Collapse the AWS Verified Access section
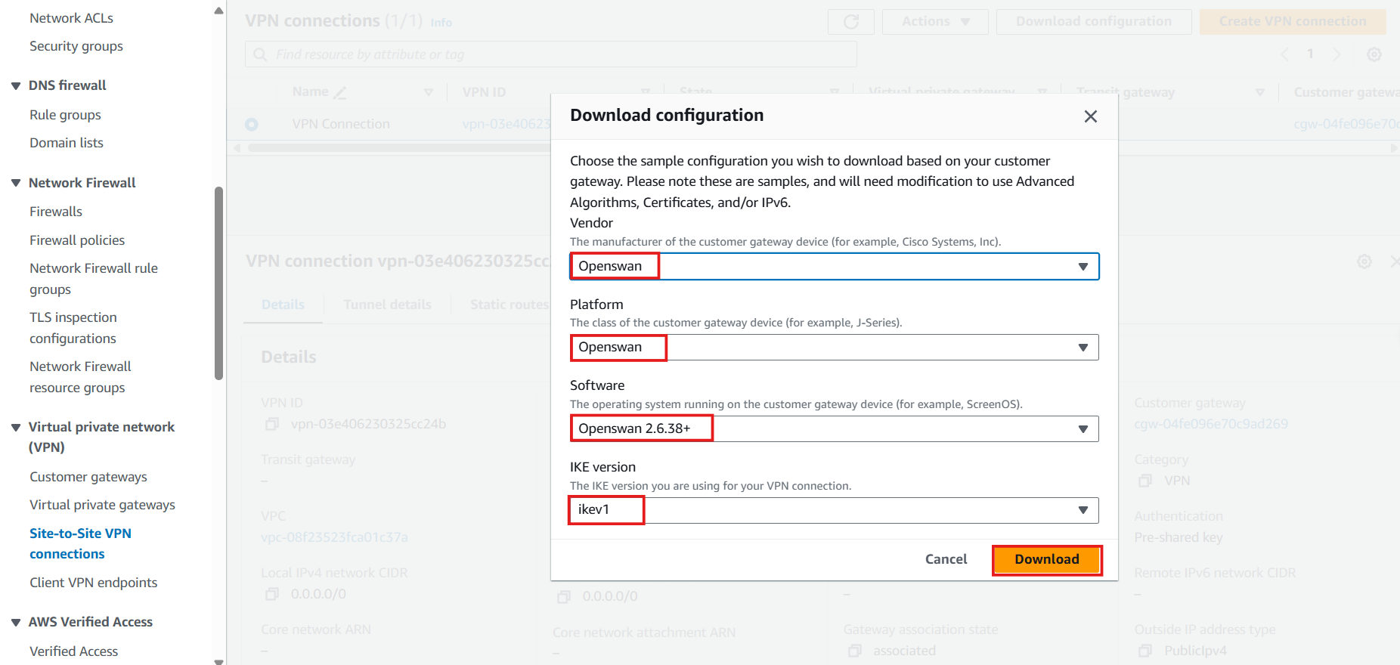This screenshot has width=1400, height=665. click(16, 622)
